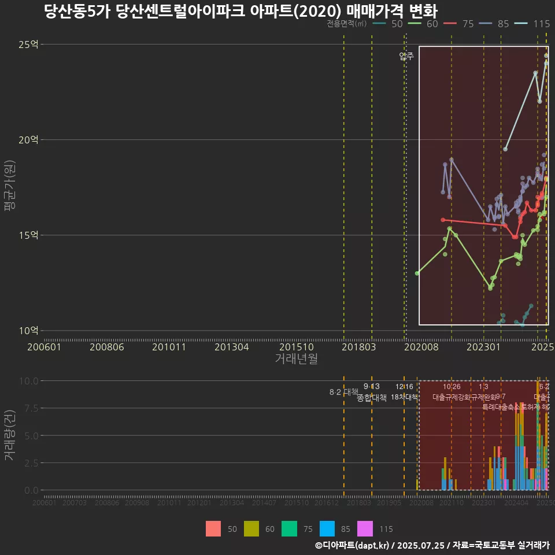
Task: Click the 7.5 volume axis label
Action: 31,408
